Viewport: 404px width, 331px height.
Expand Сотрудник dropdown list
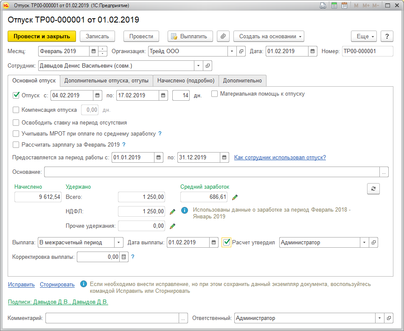point(199,66)
